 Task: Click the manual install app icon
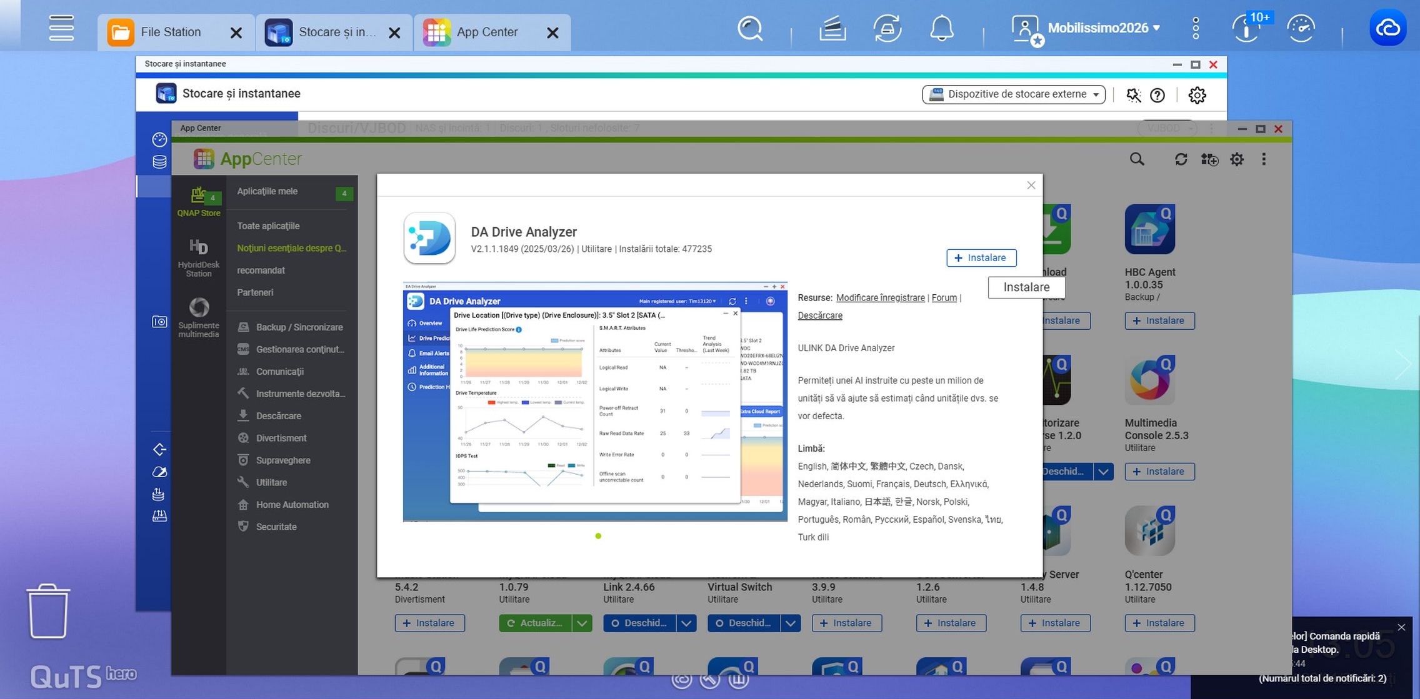(x=1209, y=159)
